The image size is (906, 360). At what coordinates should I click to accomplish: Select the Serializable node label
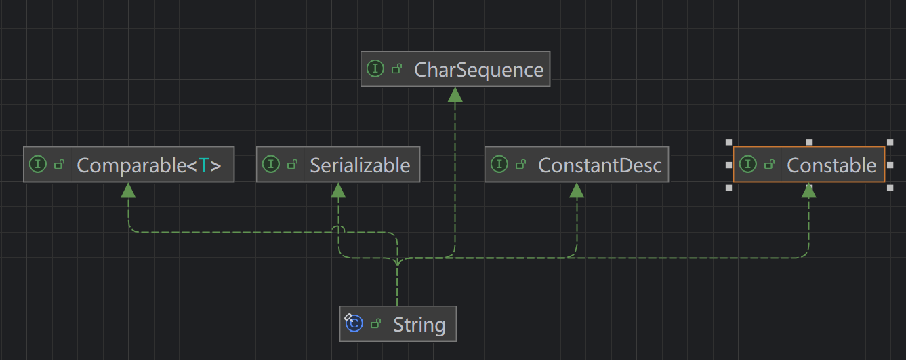(360, 165)
